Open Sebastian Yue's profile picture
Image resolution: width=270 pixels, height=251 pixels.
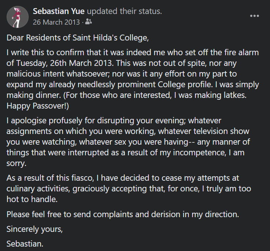coord(18,17)
